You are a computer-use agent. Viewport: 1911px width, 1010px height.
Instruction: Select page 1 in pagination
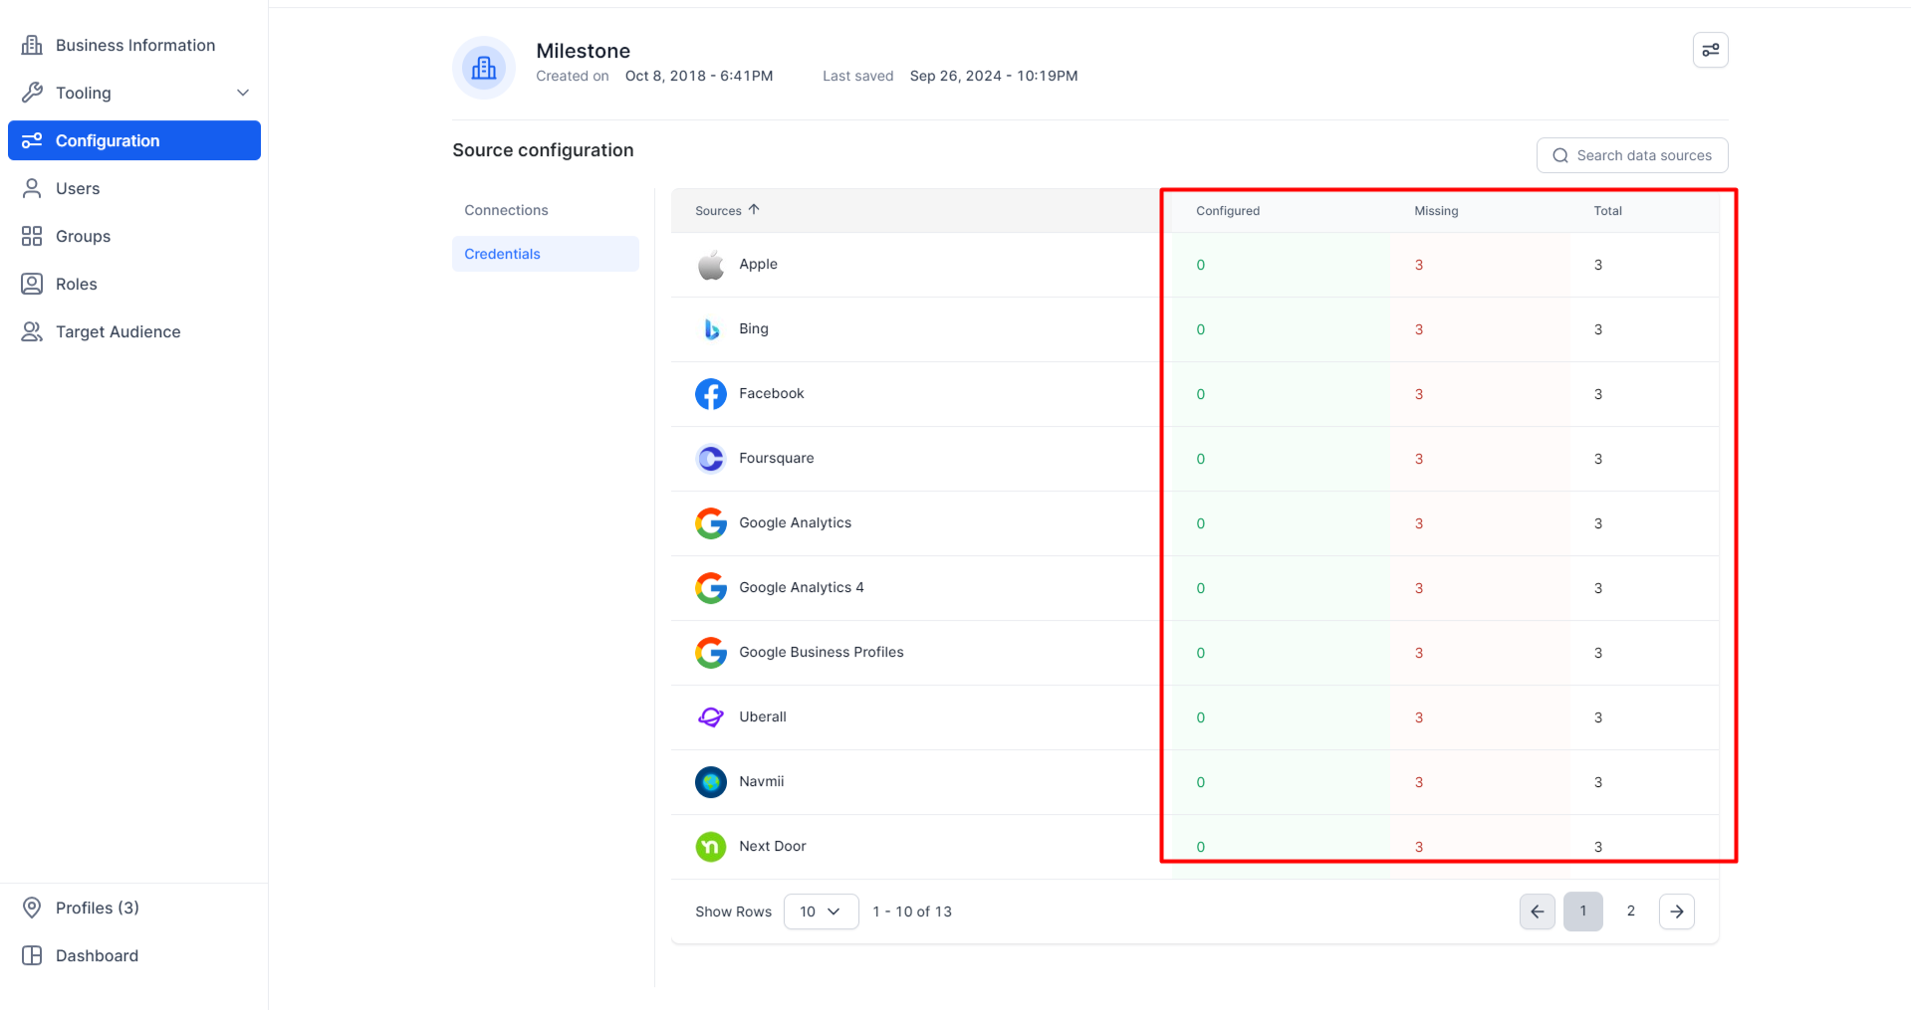[x=1583, y=911]
